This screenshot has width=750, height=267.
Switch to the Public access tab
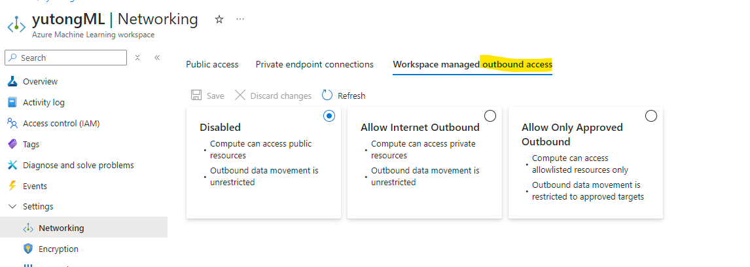(212, 64)
